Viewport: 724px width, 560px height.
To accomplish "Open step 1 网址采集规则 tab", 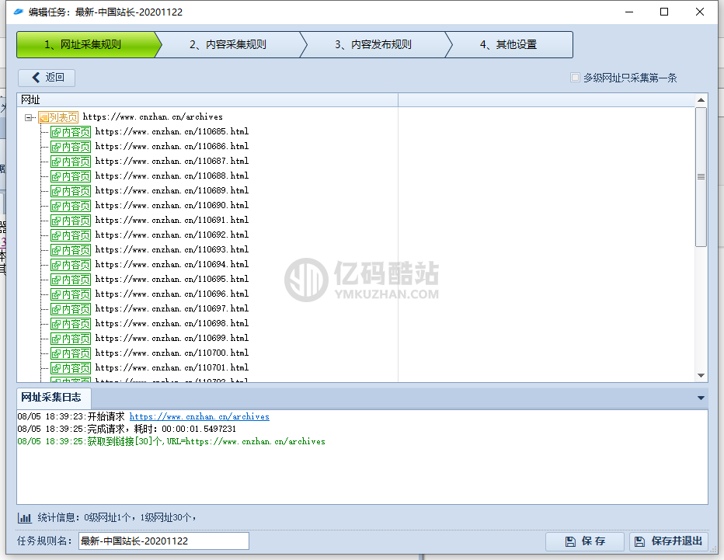I will 85,45.
